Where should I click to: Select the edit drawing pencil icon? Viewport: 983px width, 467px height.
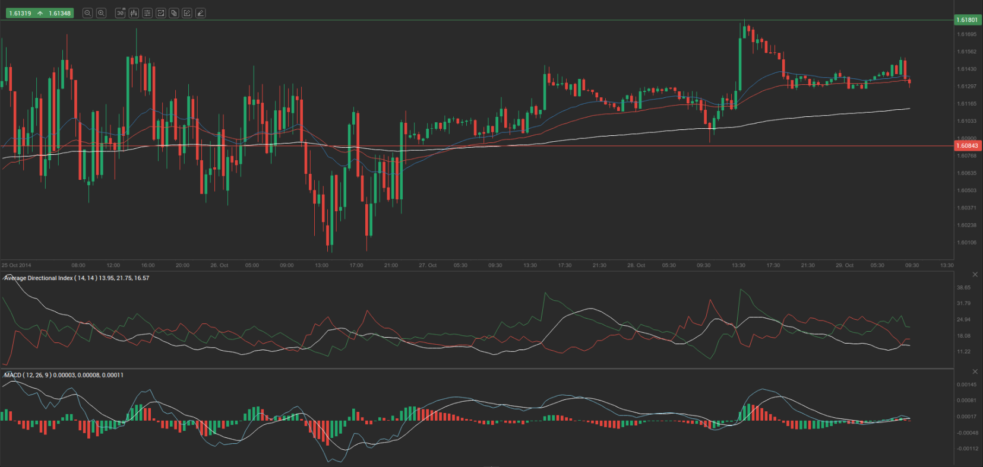pos(187,13)
